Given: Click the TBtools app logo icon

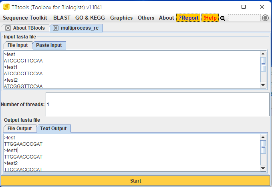Looking at the screenshot, I should click(x=6, y=7).
